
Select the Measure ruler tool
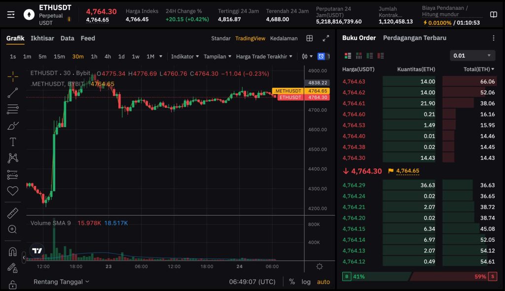tap(13, 213)
